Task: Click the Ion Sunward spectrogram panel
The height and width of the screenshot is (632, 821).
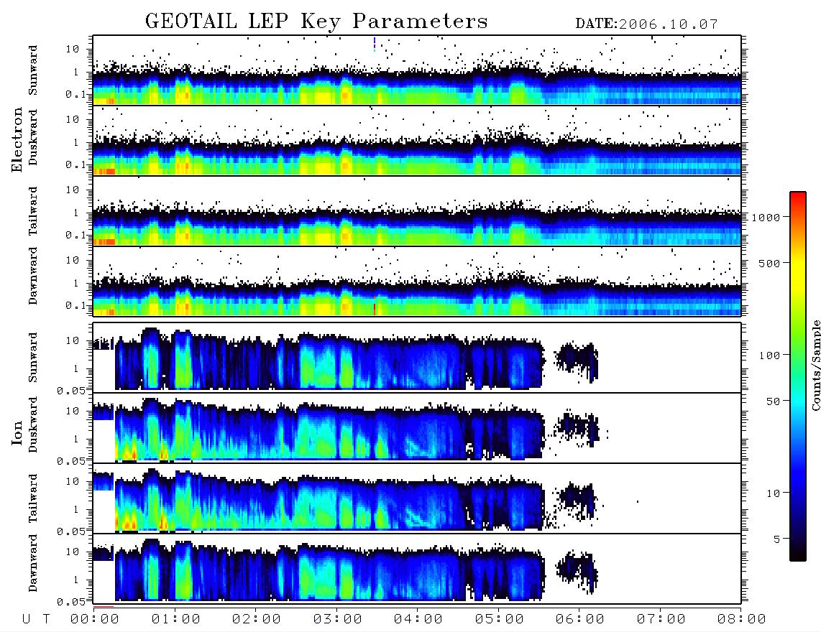Action: click(417, 358)
